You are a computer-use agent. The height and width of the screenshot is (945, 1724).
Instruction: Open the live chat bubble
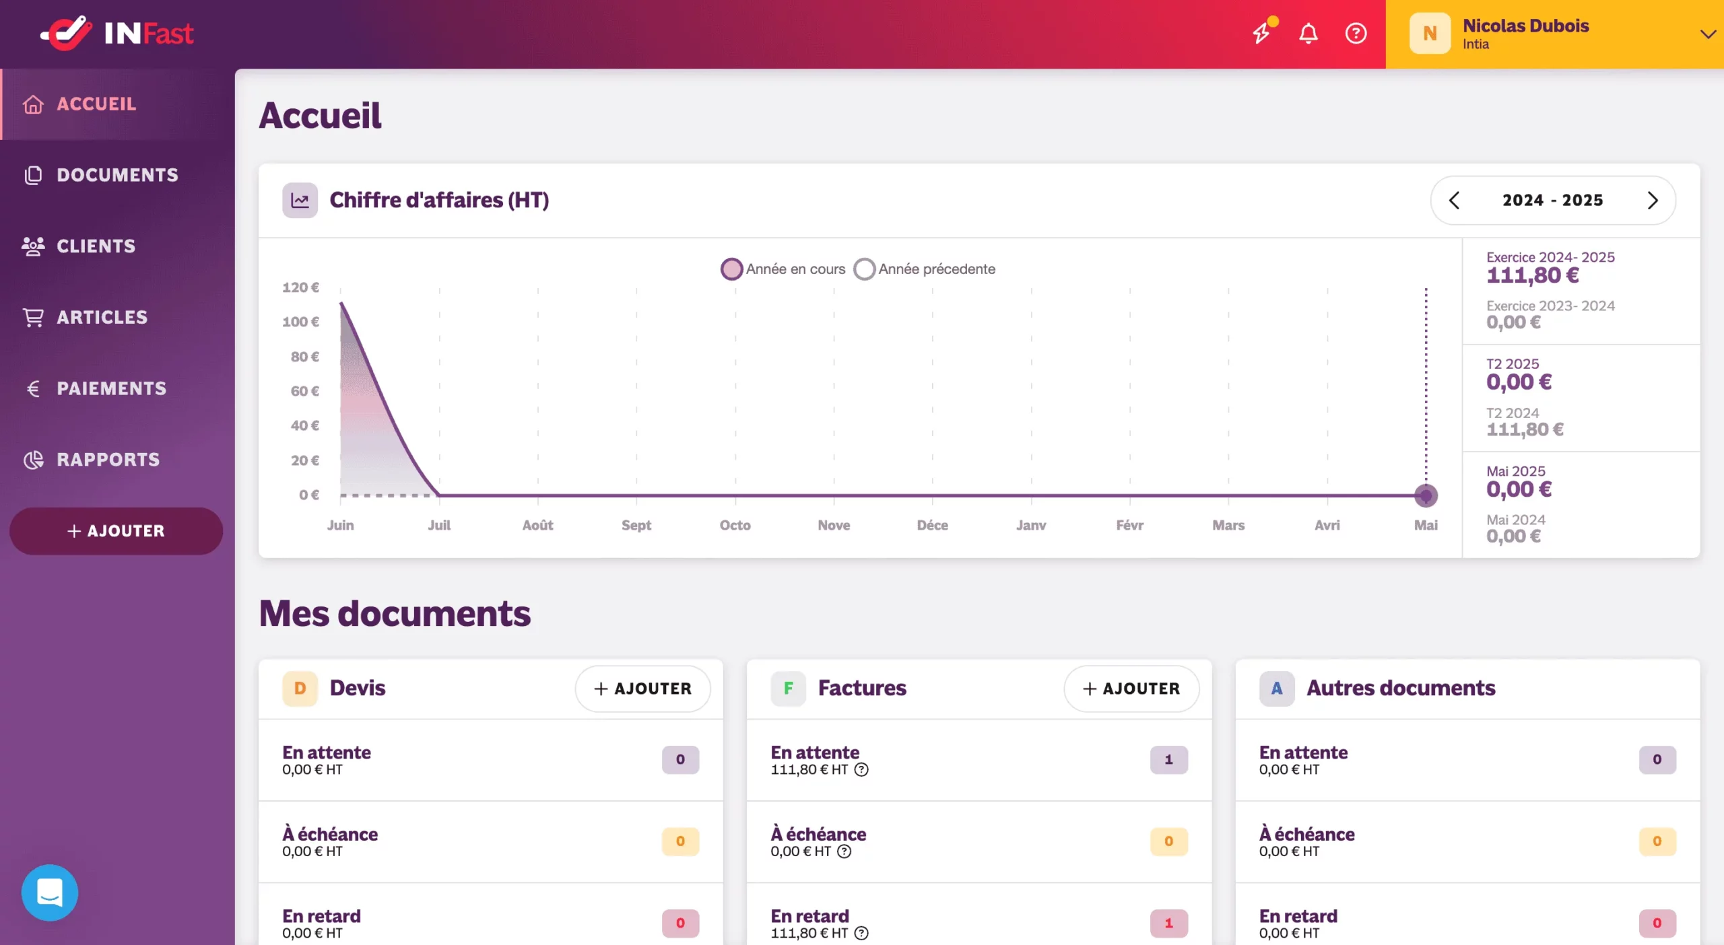pos(50,893)
